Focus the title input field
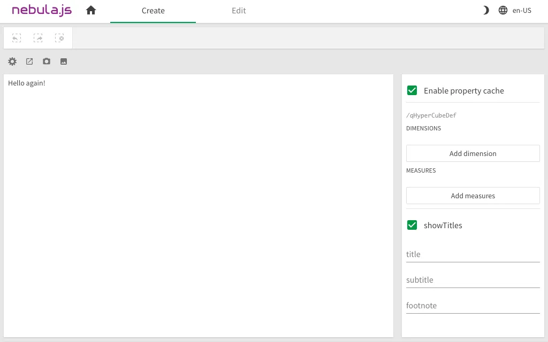The height and width of the screenshot is (342, 548). 473,254
